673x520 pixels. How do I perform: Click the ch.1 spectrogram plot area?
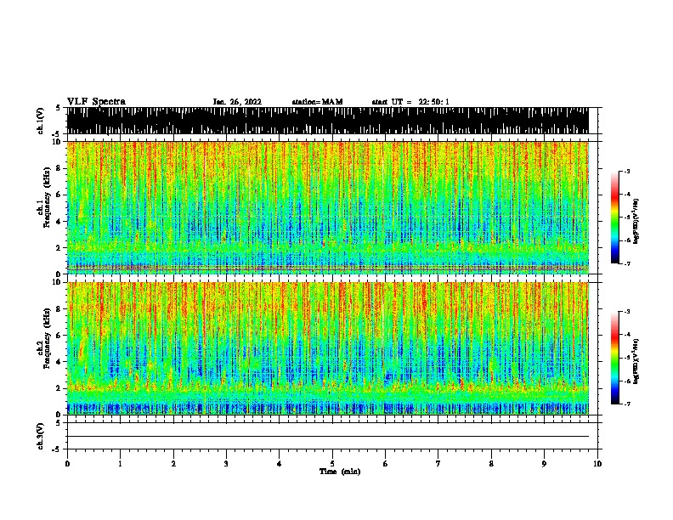tap(327, 207)
